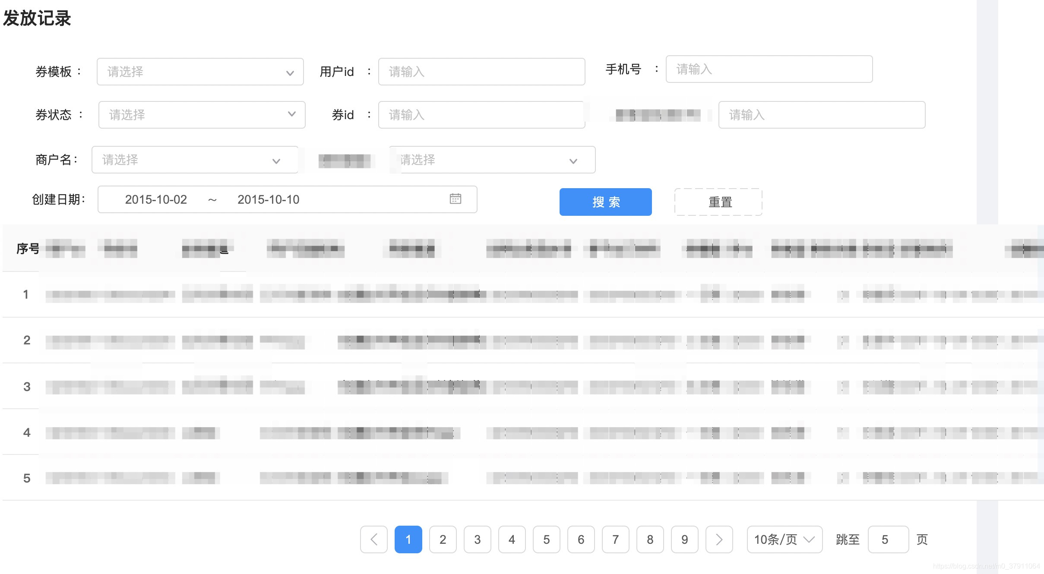Click the 券id input field
1044x574 pixels.
point(481,115)
